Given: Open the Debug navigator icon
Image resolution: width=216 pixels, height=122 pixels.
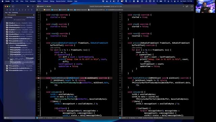Looking at the screenshot, I should (26, 10).
